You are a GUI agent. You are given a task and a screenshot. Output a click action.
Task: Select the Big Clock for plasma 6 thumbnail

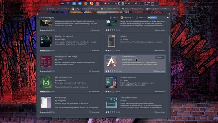click(46, 41)
